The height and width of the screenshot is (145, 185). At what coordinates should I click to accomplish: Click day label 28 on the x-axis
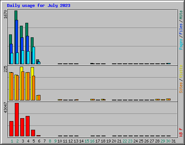[x=157, y=141]
